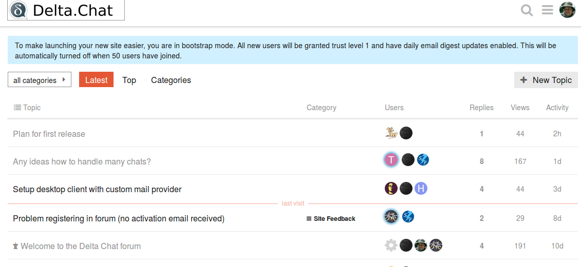Open Setup desktop client topic

(x=97, y=189)
